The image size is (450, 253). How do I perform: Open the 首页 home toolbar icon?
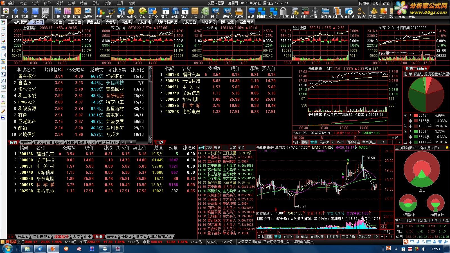(x=5, y=13)
